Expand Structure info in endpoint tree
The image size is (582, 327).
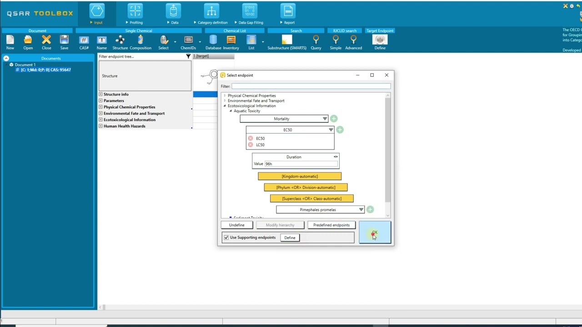coord(100,94)
